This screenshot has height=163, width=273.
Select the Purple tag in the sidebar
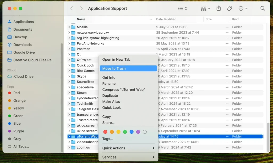coord(16,131)
